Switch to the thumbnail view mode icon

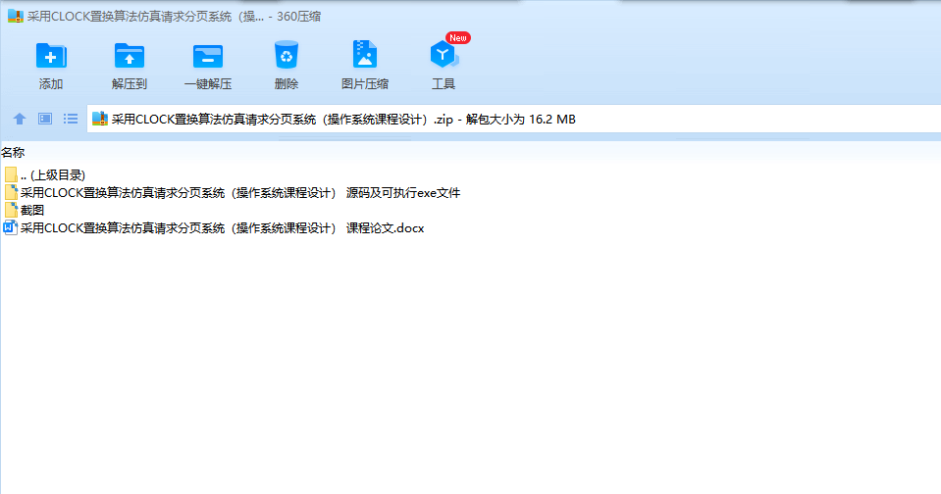[x=45, y=119]
